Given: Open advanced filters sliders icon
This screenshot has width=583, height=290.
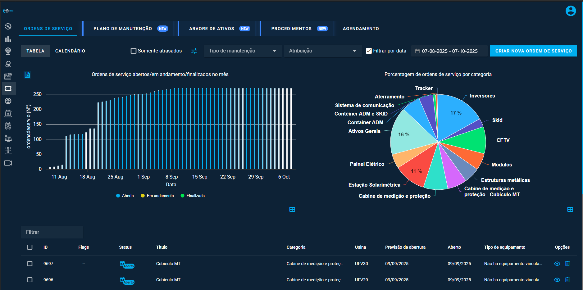Looking at the screenshot, I should (x=194, y=51).
